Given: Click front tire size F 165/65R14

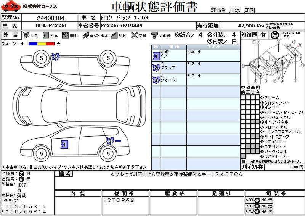Looking at the screenshot, I should tap(24, 206).
